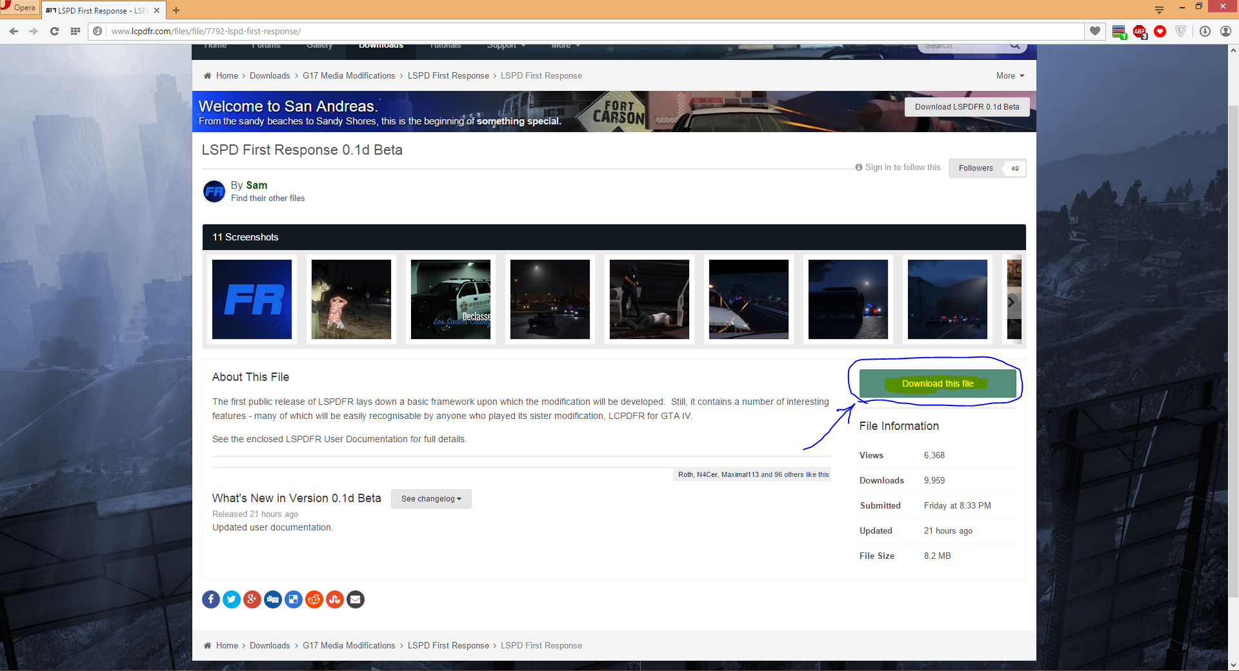Open the gray shield extension icon
The height and width of the screenshot is (671, 1239).
1181,31
